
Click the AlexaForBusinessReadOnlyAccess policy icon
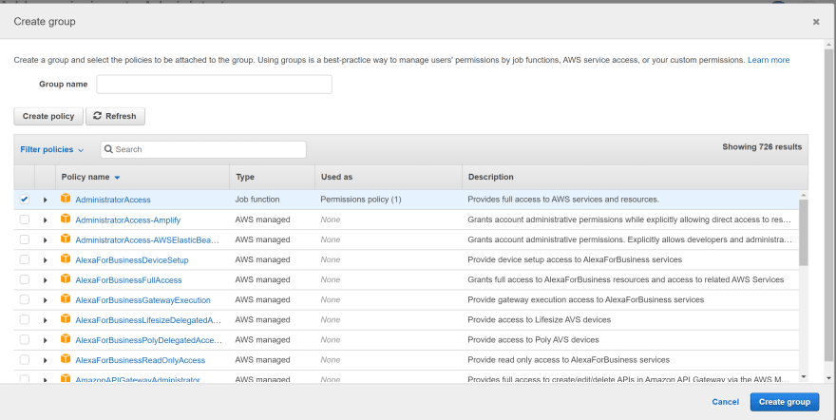click(x=66, y=359)
